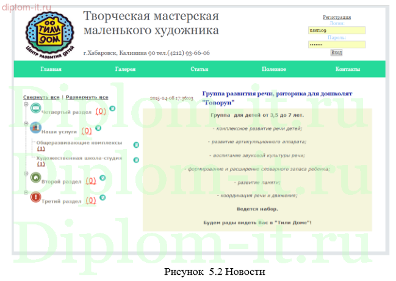Click the Третий раздел red exclamation icon

pyautogui.click(x=35, y=197)
